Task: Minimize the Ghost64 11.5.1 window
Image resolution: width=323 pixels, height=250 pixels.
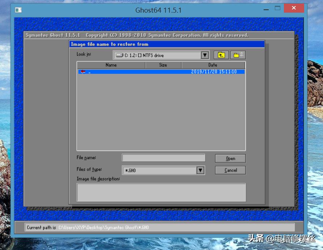Action: 266,10
